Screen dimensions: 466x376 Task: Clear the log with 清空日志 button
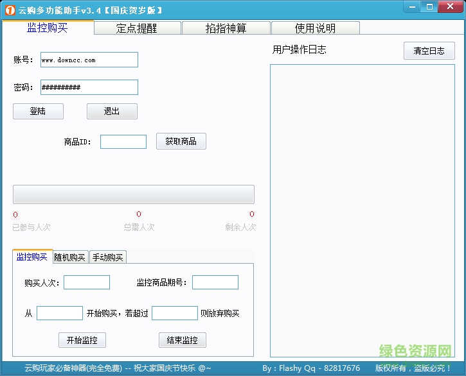(x=429, y=51)
